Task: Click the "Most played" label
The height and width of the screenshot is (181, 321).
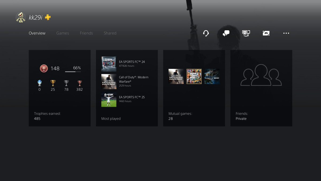Action: [111, 119]
